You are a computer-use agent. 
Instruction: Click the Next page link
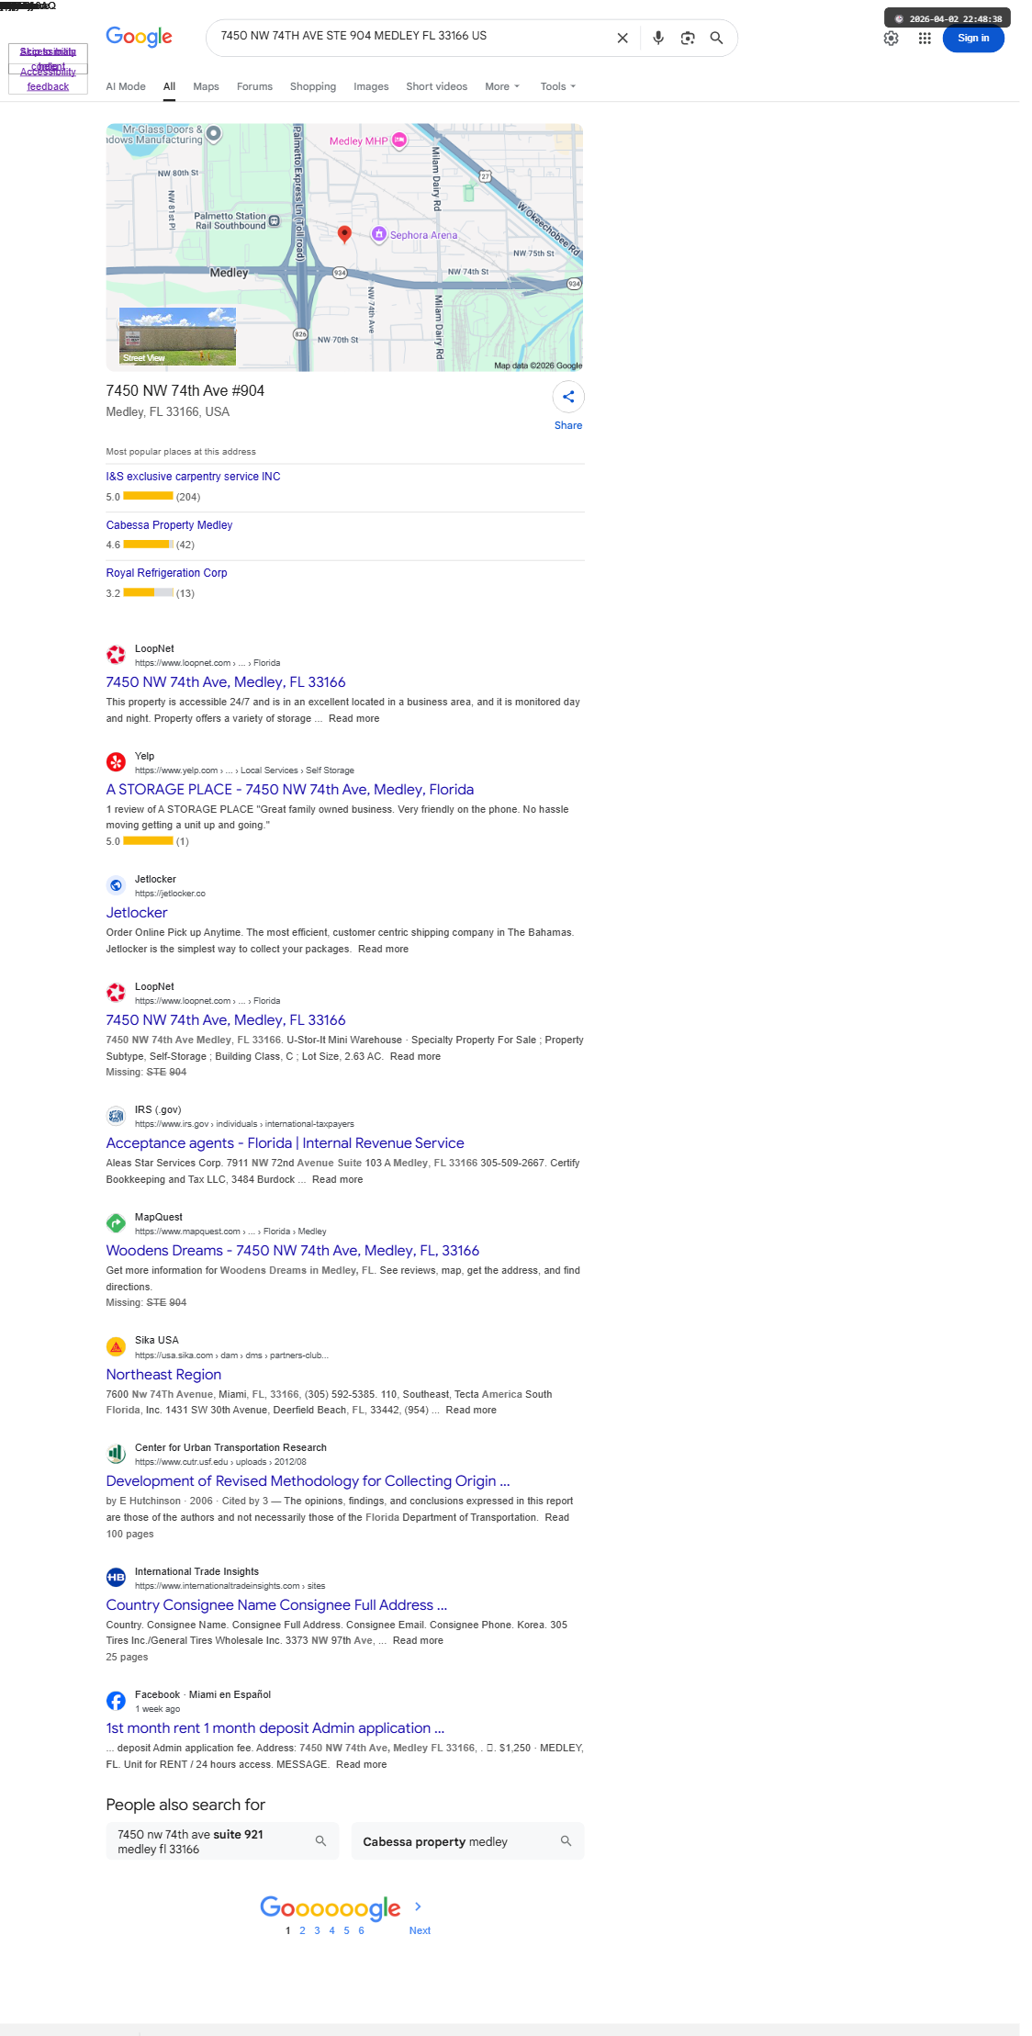420,1930
